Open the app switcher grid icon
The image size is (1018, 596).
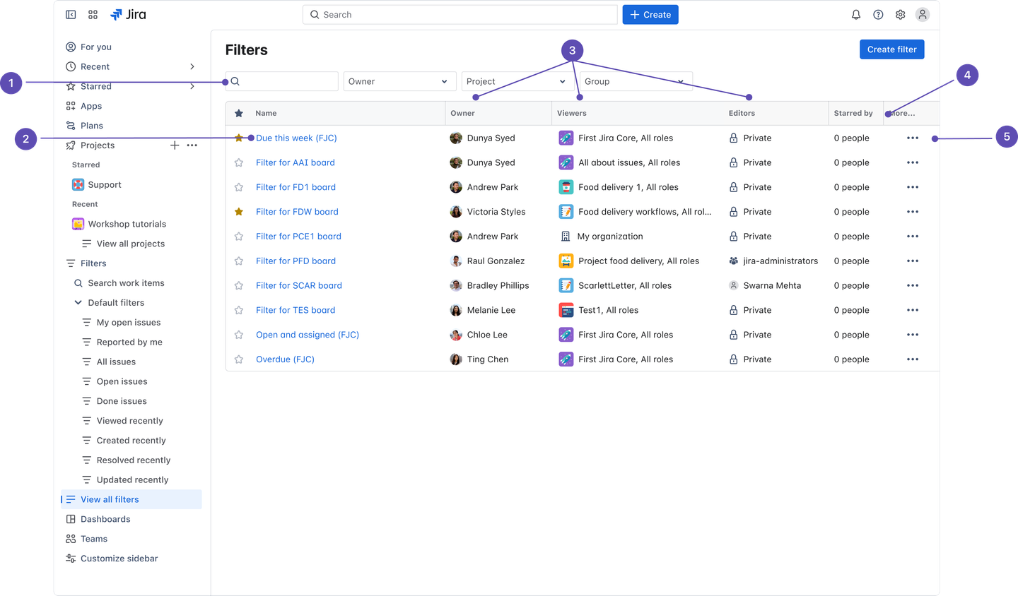coord(93,15)
